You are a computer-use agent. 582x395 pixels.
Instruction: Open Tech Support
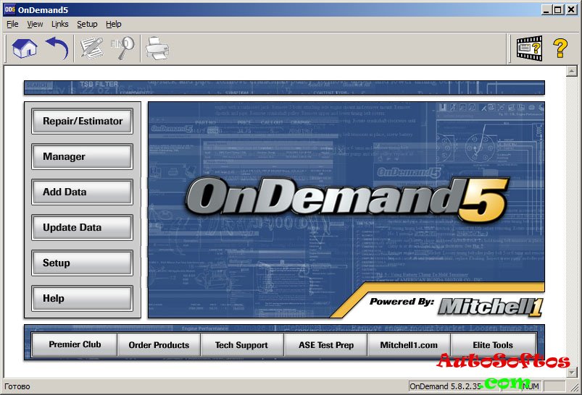(x=242, y=345)
